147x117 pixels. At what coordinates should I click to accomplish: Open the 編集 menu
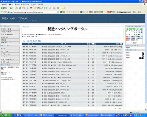click(x=11, y=4)
